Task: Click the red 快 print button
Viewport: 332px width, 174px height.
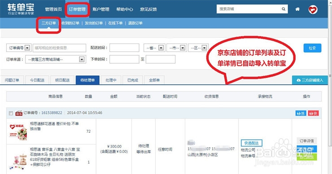Action: [x=313, y=113]
